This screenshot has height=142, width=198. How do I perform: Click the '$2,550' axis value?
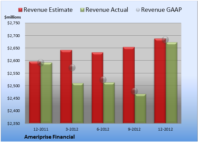coord(13,73)
